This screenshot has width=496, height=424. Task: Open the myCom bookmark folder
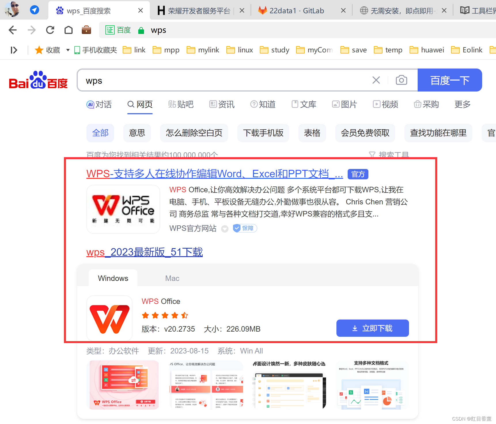click(315, 50)
